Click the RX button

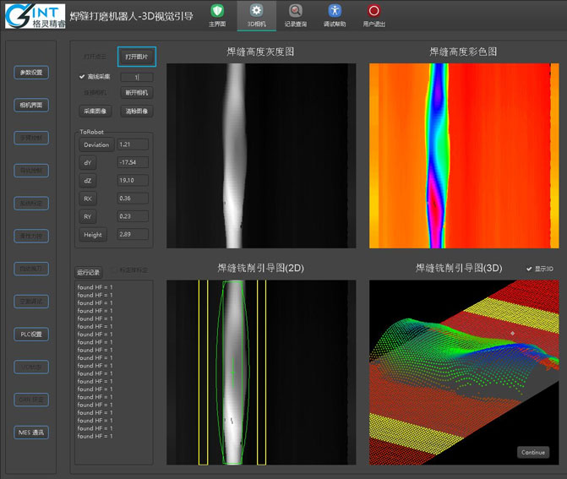point(88,199)
